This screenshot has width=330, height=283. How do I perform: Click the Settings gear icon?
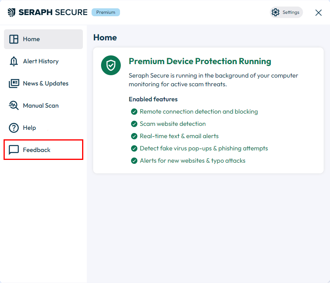(276, 12)
